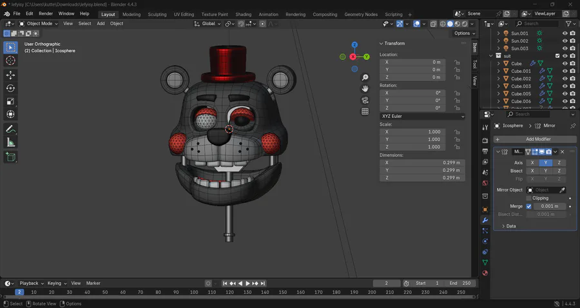Enable Bisect Z option
The image size is (580, 308).
(x=559, y=171)
